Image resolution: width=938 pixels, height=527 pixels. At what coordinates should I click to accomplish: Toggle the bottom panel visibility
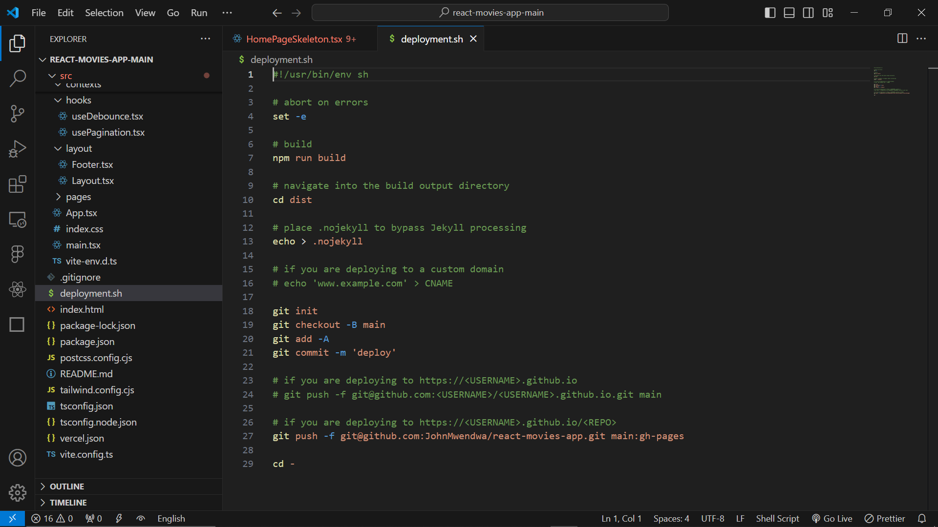coord(789,13)
